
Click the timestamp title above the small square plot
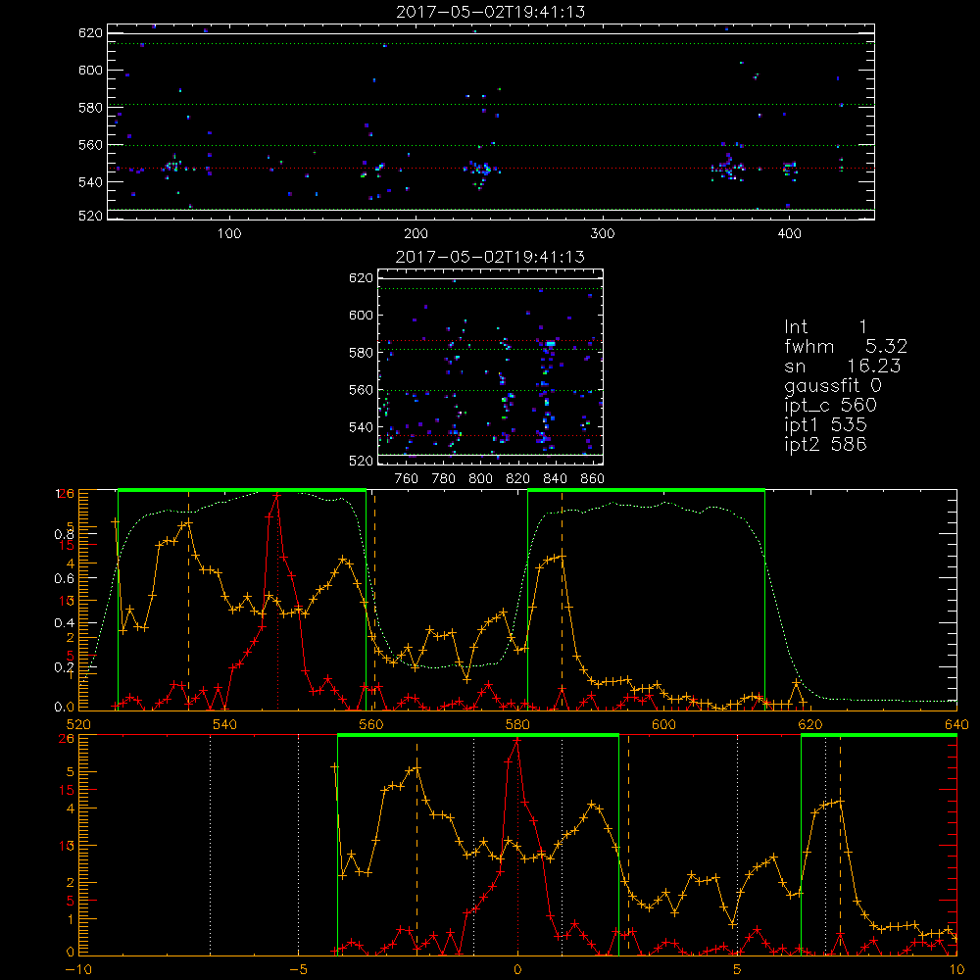491,257
